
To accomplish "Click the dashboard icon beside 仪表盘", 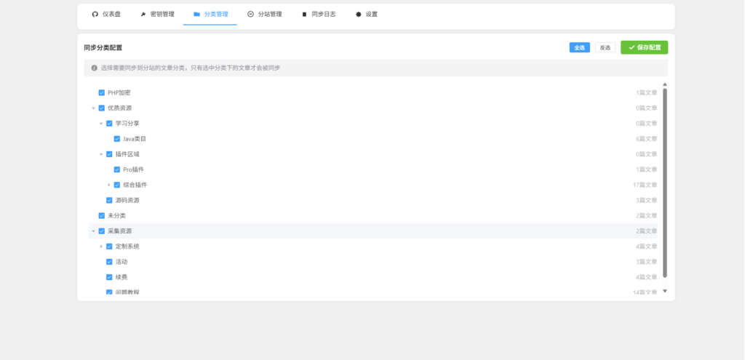I will coord(95,14).
